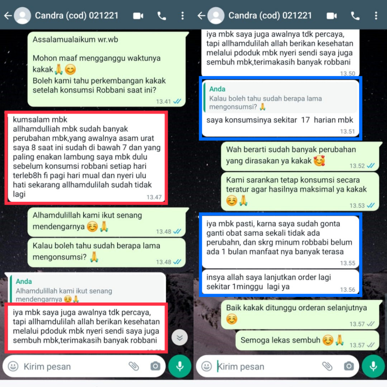
Task: Open the three-dot menu in left chat
Action: [183, 16]
